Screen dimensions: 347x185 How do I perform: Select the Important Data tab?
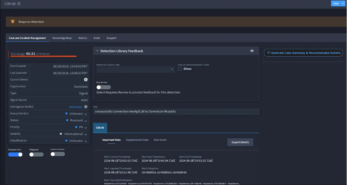pos(111,140)
